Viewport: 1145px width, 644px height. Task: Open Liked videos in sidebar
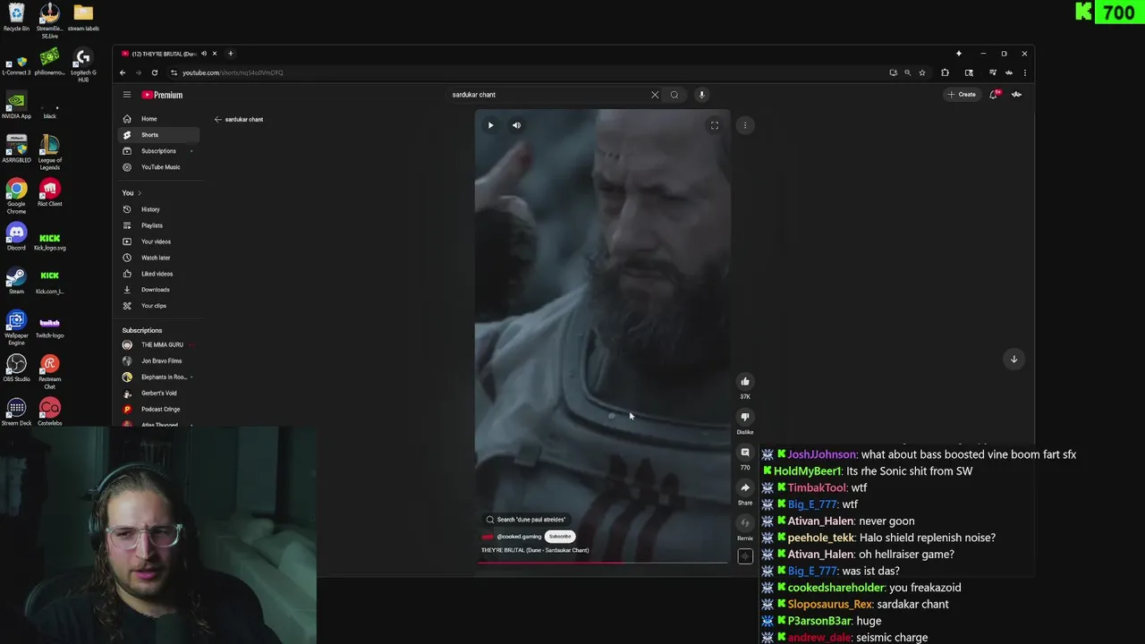pos(158,274)
